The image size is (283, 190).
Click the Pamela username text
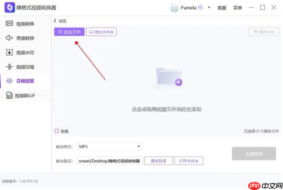point(189,8)
